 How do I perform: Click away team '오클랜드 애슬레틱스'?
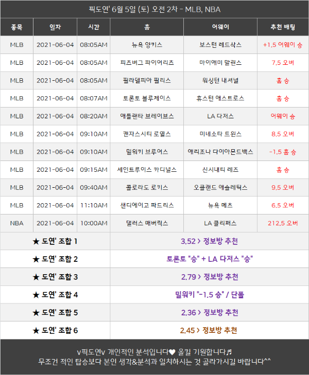point(220,187)
